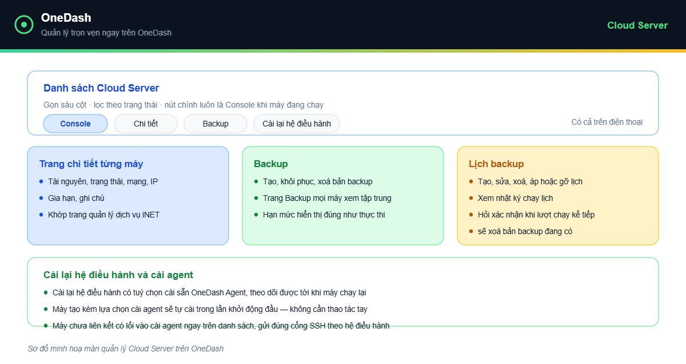Click 'Hạn mức hiển thị đúng như thực thi'
Image resolution: width=686 pixels, height=364 pixels.
[x=324, y=215]
